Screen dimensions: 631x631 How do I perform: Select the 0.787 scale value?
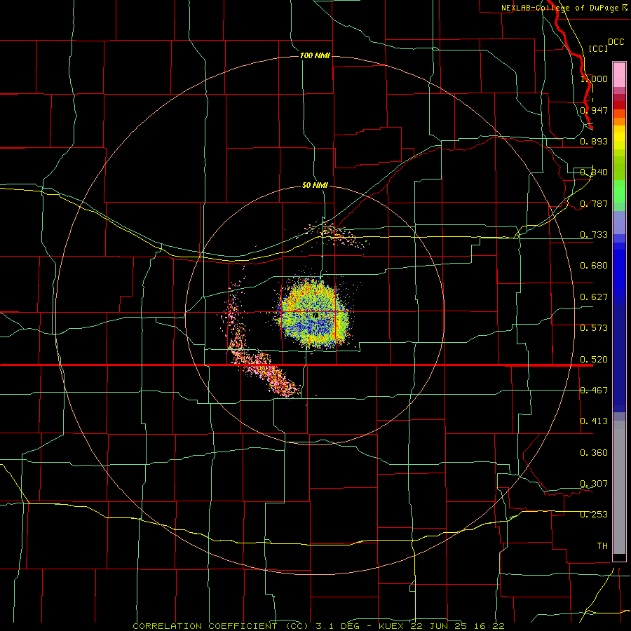tap(594, 203)
